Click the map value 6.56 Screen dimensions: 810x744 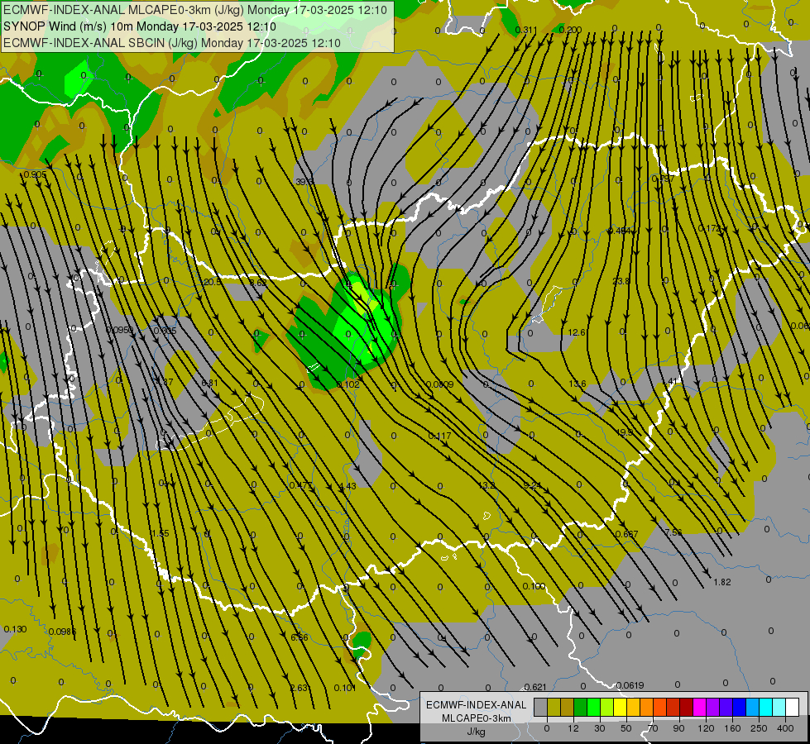pyautogui.click(x=300, y=637)
